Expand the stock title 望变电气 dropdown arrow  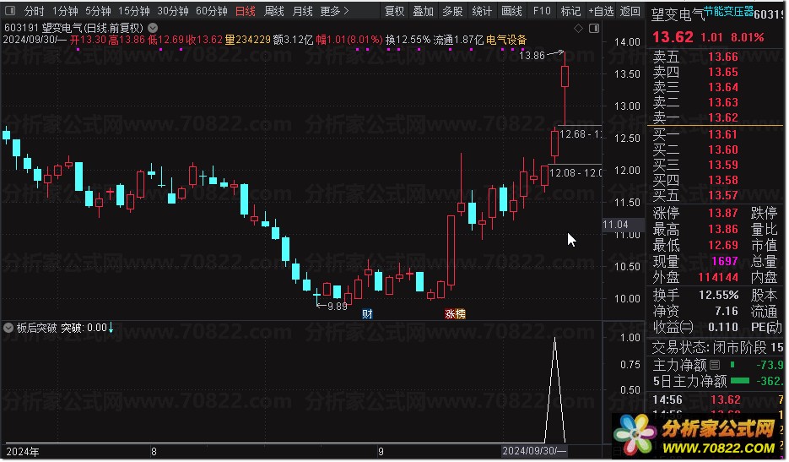click(x=153, y=28)
